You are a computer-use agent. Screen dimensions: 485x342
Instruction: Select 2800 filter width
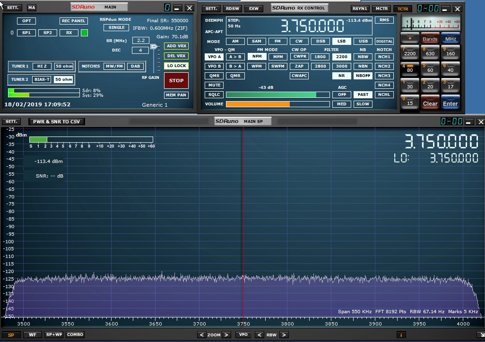point(320,66)
